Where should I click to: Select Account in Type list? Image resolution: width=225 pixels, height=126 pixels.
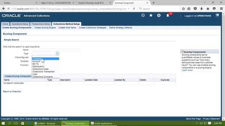tap(45, 61)
